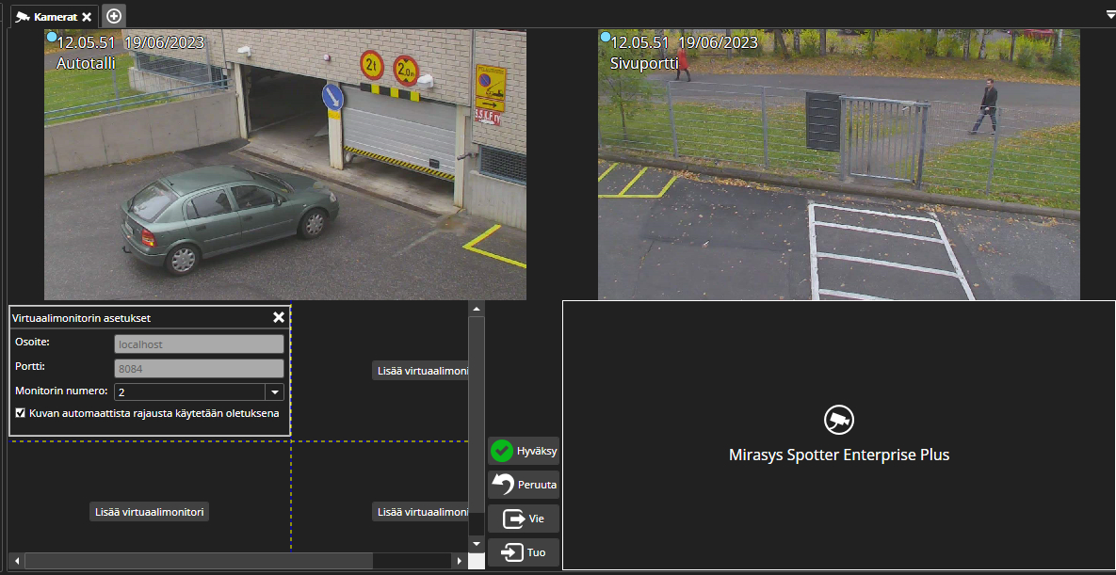Click the green checkmark Hyväksy icon
The width and height of the screenshot is (1116, 575).
(x=502, y=452)
